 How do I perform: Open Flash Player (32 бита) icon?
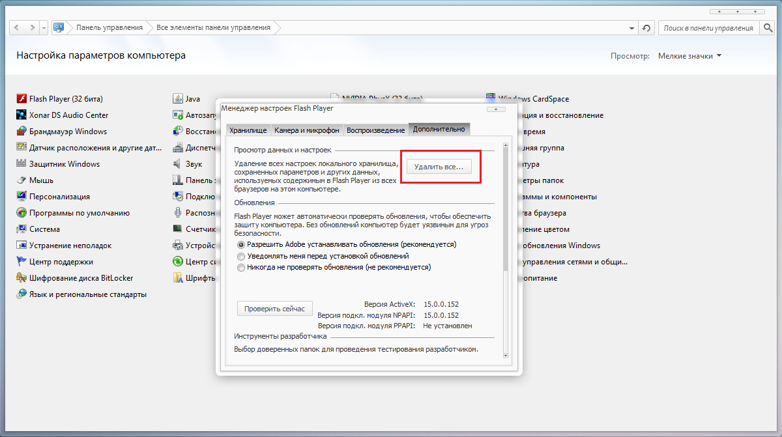click(22, 99)
